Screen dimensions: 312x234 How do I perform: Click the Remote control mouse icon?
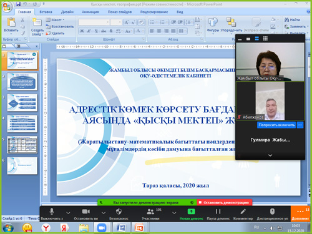272,212
